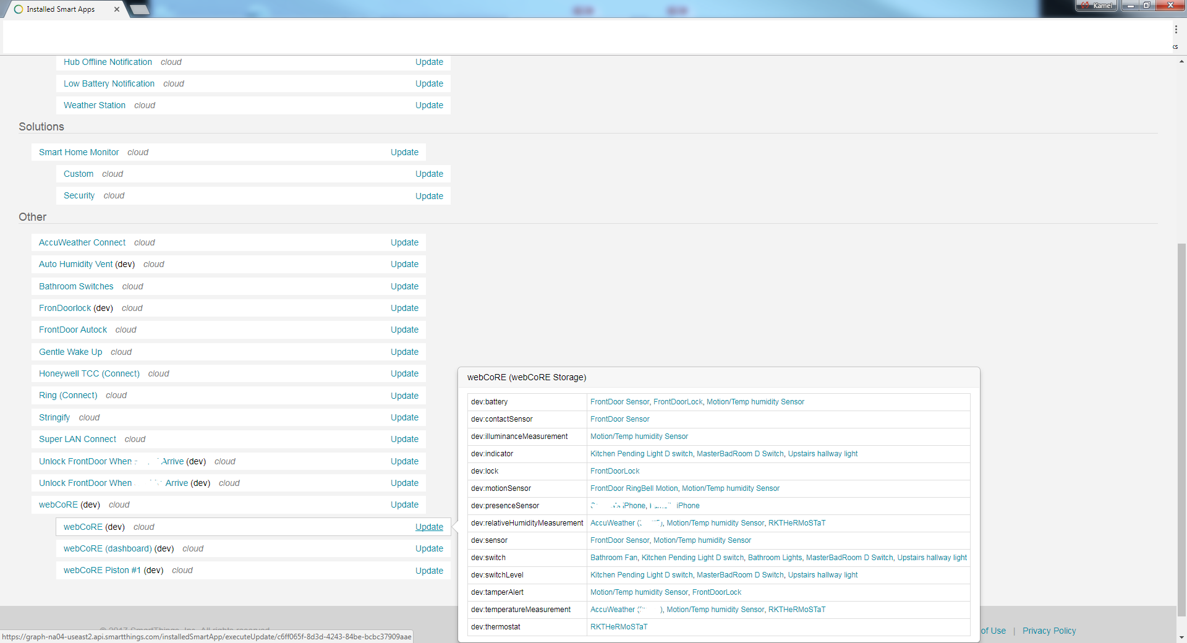
Task: Open Stringify app
Action: pos(54,417)
